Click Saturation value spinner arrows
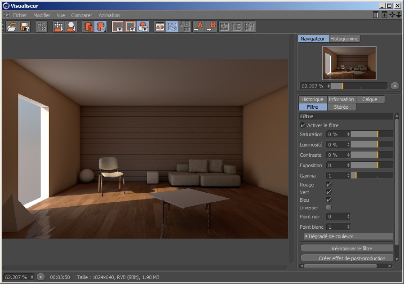This screenshot has height=284, width=404. pos(348,134)
